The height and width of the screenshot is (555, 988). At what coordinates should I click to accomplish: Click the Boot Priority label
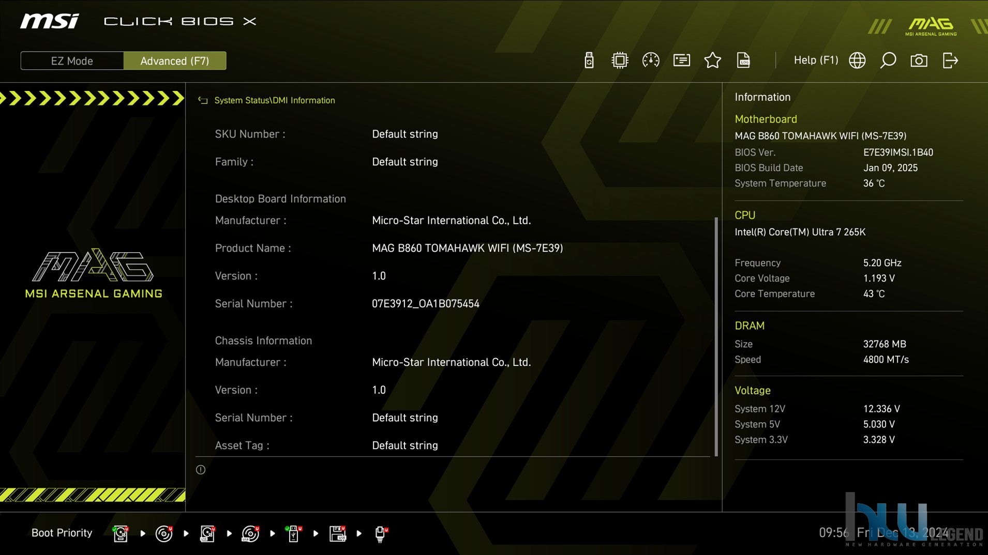[62, 533]
